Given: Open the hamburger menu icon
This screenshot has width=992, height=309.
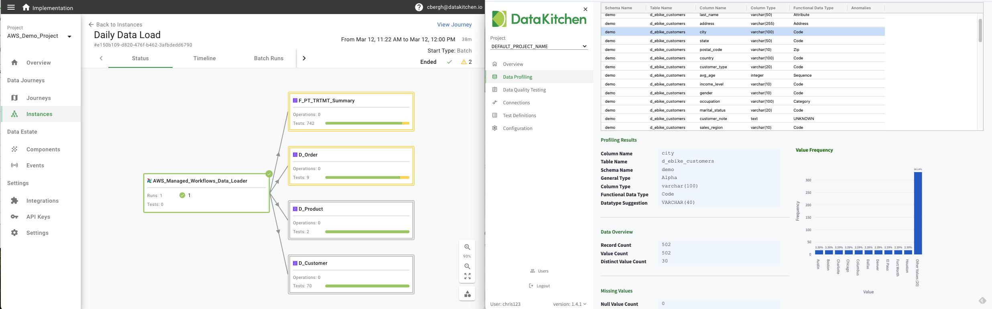Looking at the screenshot, I should [11, 7].
